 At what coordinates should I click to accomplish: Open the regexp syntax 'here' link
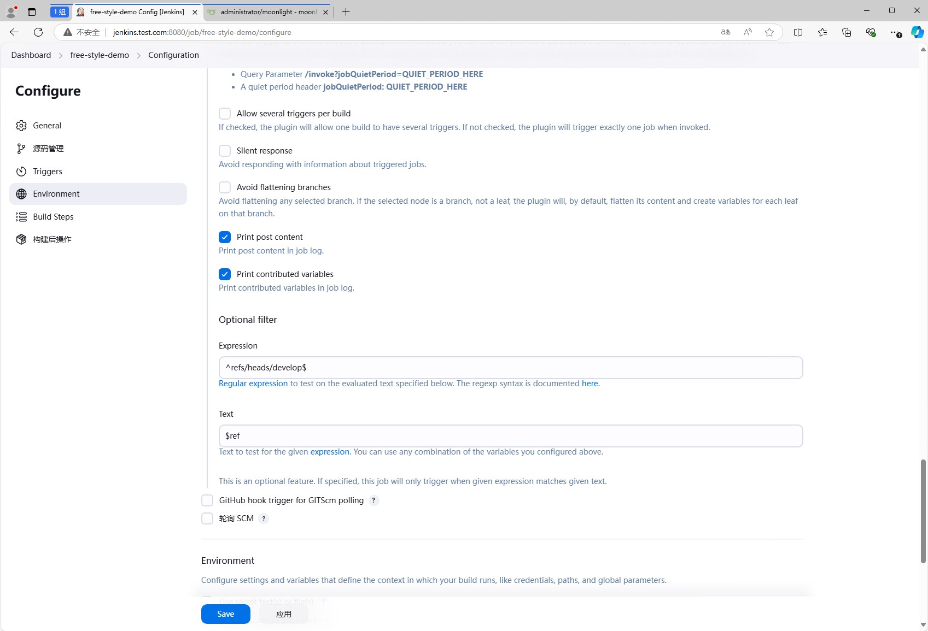point(590,384)
